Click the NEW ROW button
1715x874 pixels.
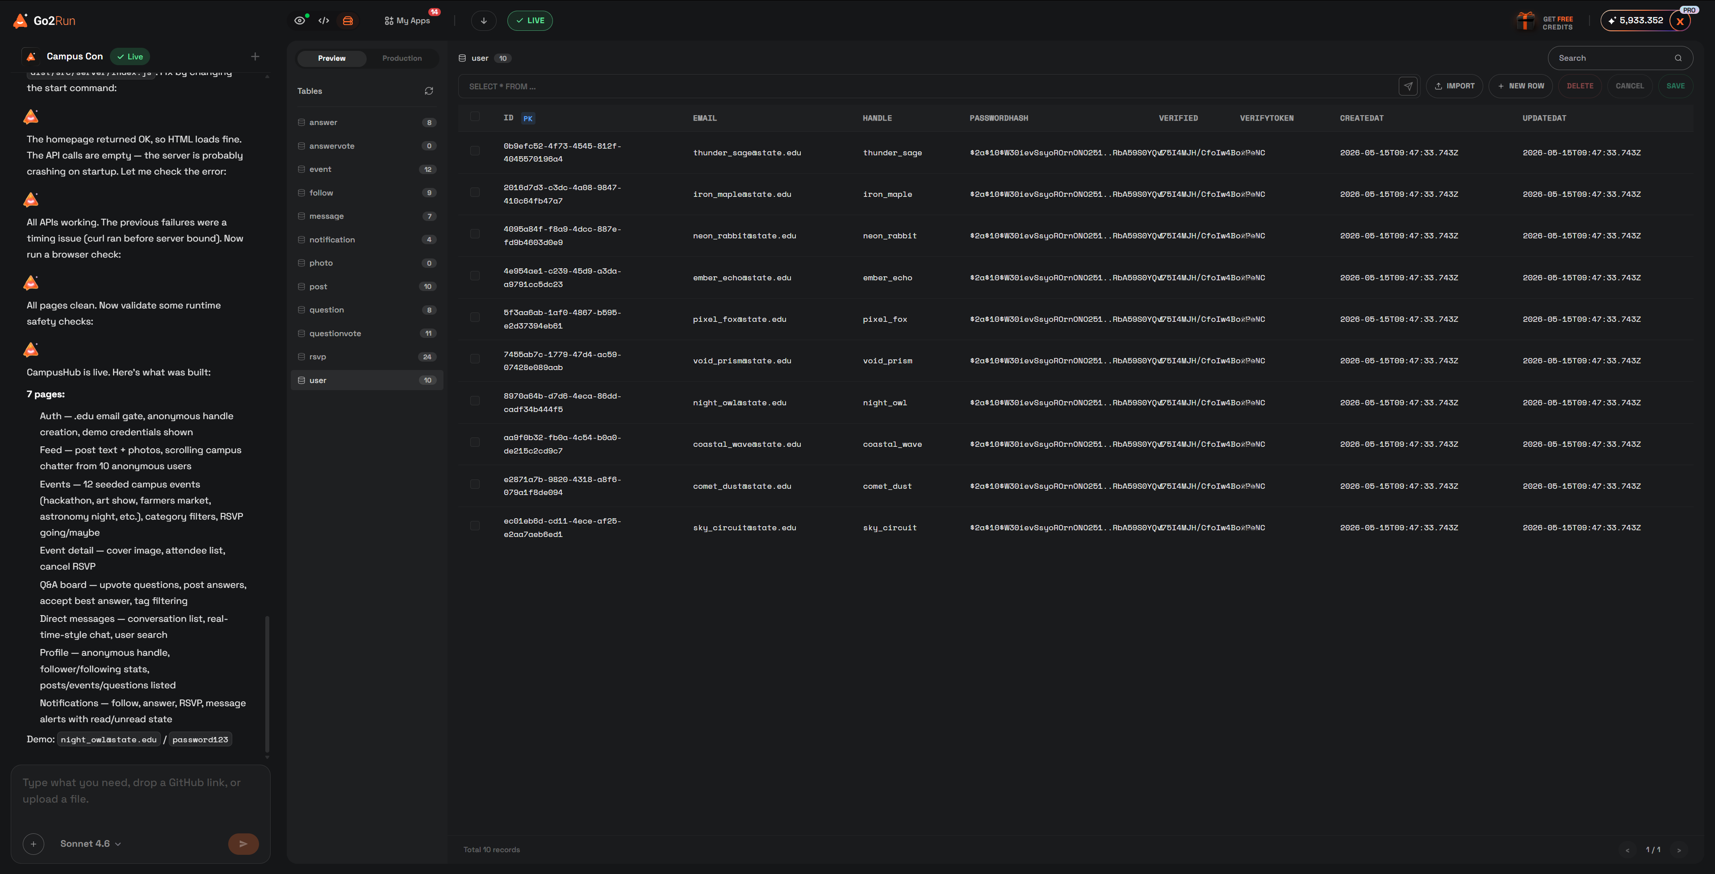(1521, 87)
